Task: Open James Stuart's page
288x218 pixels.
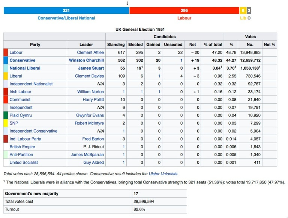Action: [x=91, y=68]
